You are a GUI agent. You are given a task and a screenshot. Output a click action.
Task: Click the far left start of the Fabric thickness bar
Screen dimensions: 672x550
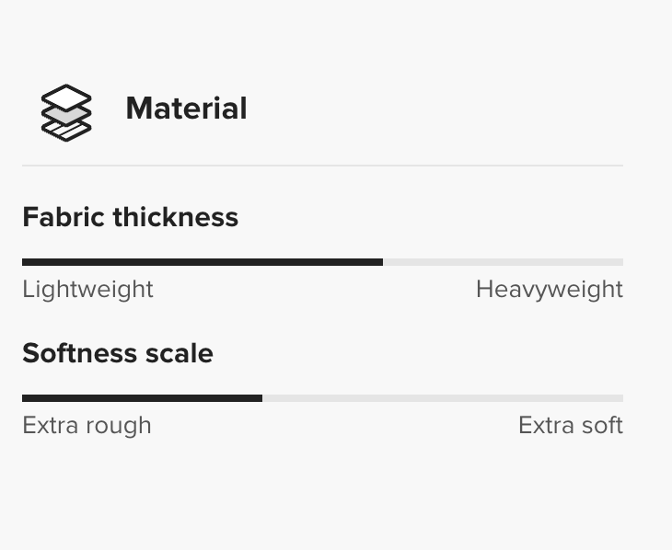coord(24,262)
